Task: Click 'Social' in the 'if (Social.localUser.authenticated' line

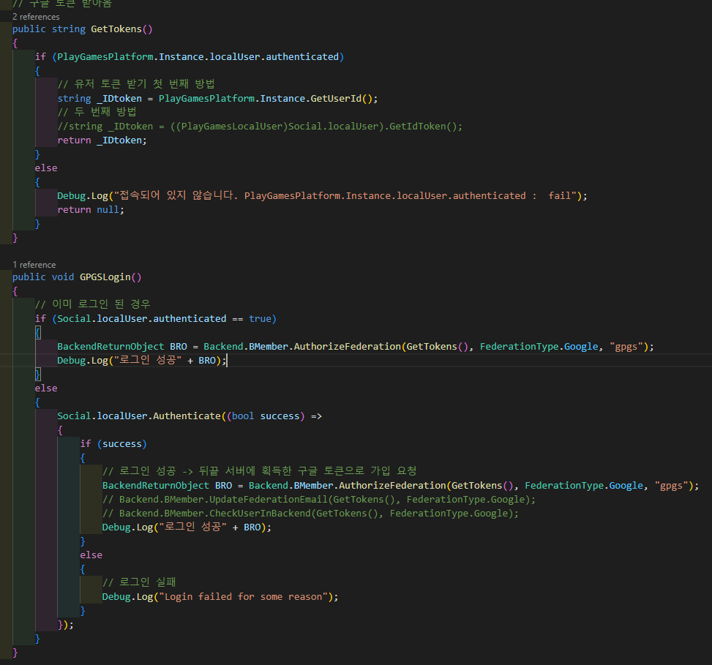Action: pyautogui.click(x=74, y=319)
